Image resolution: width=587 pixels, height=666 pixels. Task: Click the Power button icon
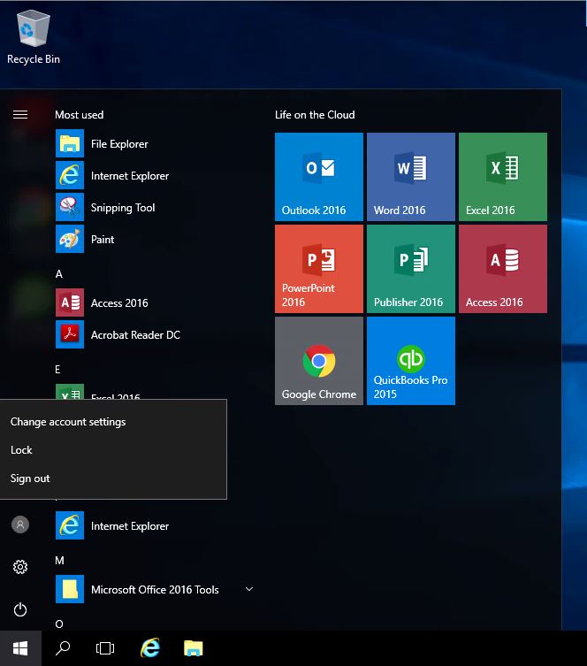[20, 609]
